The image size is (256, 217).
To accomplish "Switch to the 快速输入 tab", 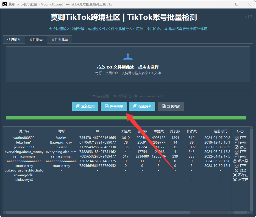I will [x=14, y=39].
